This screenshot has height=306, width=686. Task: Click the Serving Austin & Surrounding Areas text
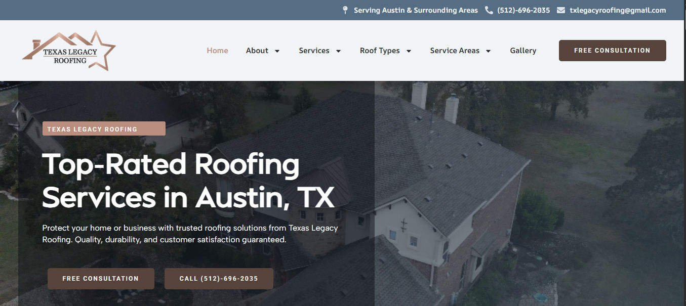(x=416, y=10)
